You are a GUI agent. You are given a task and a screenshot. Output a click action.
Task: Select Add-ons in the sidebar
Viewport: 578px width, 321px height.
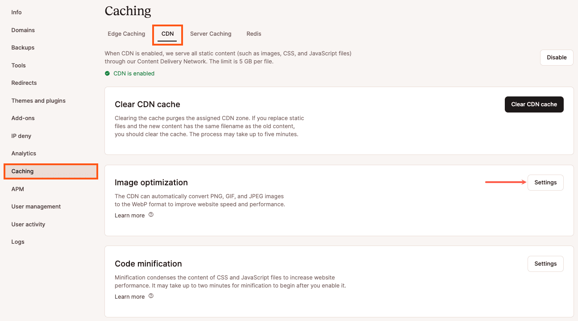pos(23,118)
